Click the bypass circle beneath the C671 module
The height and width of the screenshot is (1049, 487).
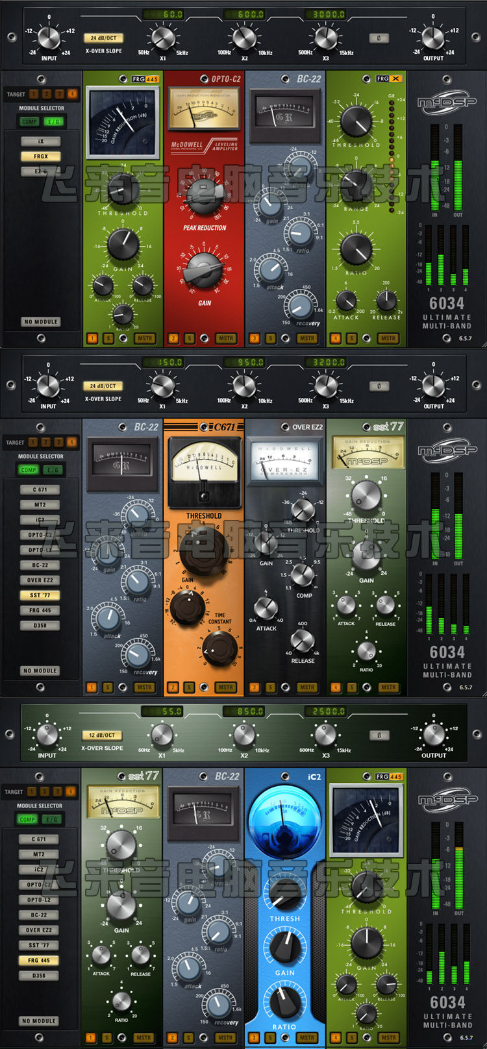[204, 687]
